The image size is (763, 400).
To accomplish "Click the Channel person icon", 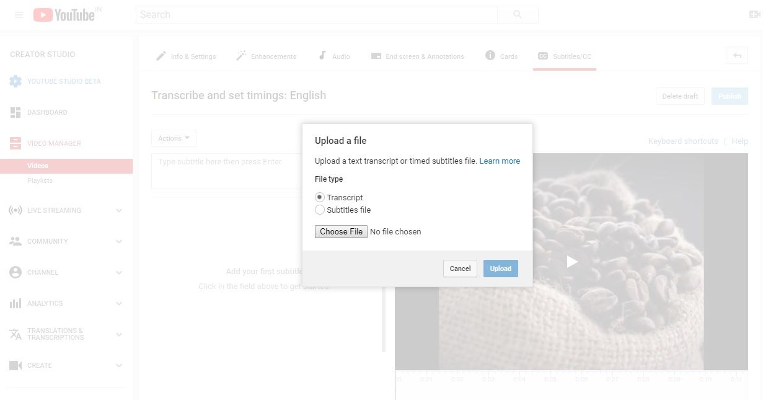I will (x=15, y=272).
